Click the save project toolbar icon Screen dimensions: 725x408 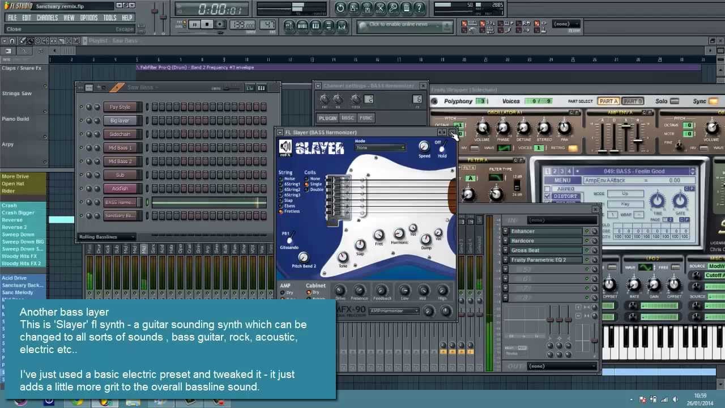pos(353,8)
